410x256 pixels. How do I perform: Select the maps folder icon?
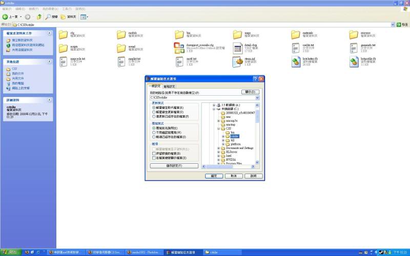pyautogui.click(x=238, y=34)
